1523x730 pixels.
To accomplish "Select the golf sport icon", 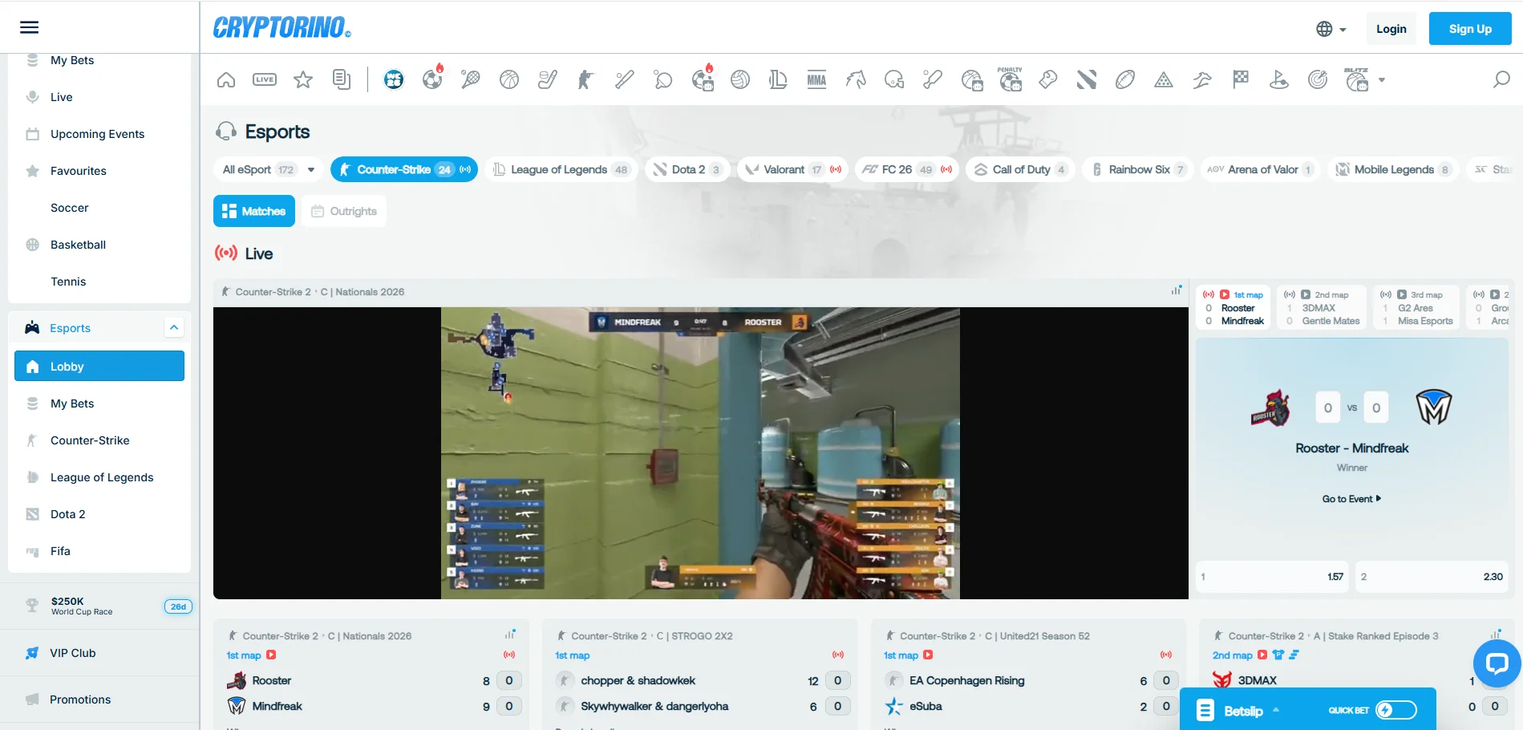I will point(1279,79).
